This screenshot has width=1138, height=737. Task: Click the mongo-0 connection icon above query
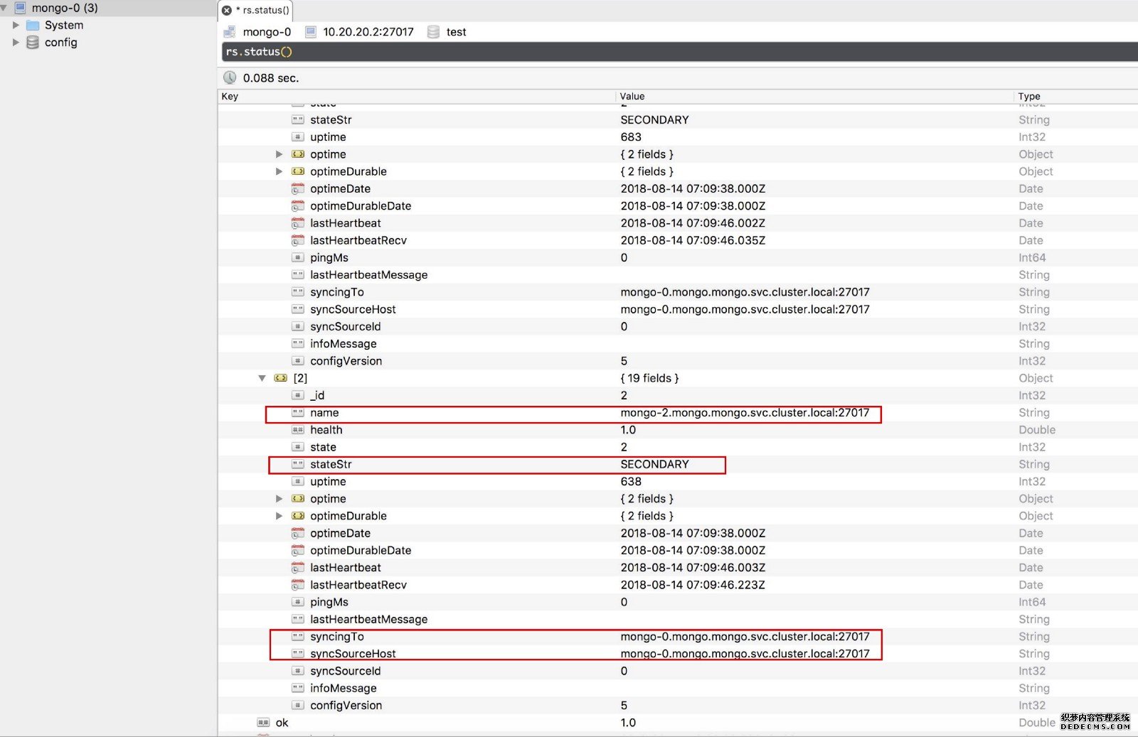[230, 32]
